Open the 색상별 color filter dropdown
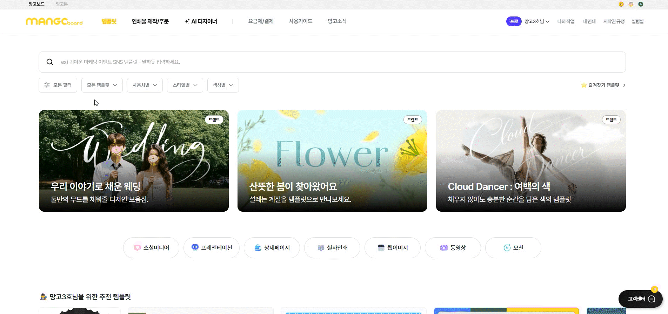This screenshot has width=668, height=314. click(x=223, y=85)
